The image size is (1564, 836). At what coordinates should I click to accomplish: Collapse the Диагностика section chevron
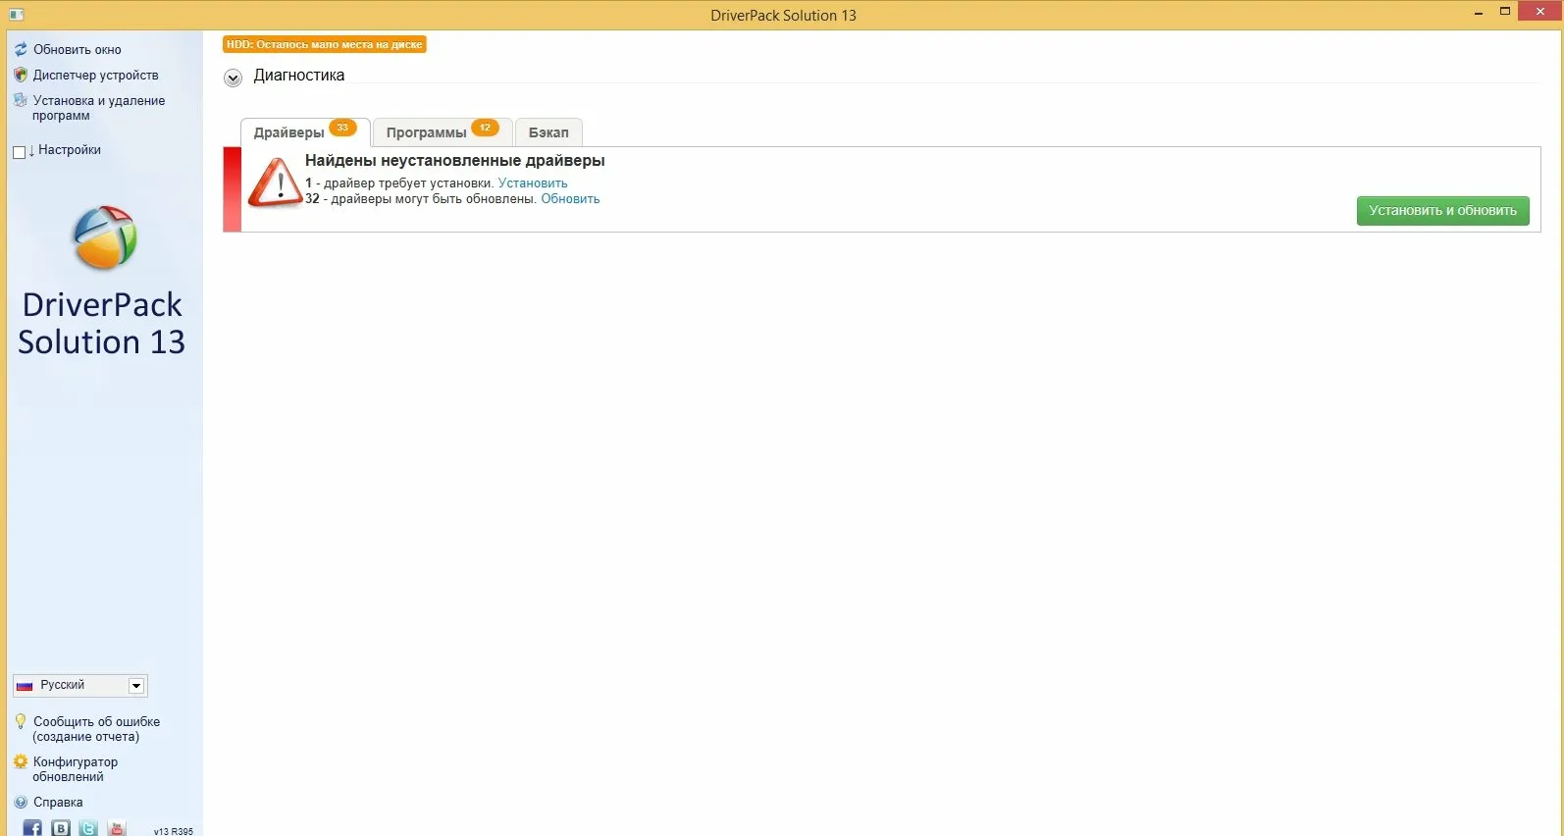pyautogui.click(x=233, y=78)
